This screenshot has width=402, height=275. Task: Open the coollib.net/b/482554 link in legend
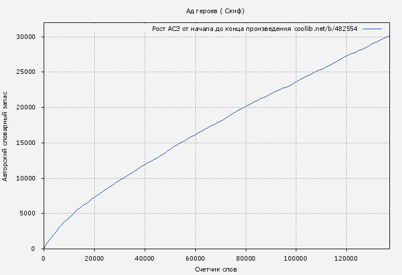(x=326, y=29)
